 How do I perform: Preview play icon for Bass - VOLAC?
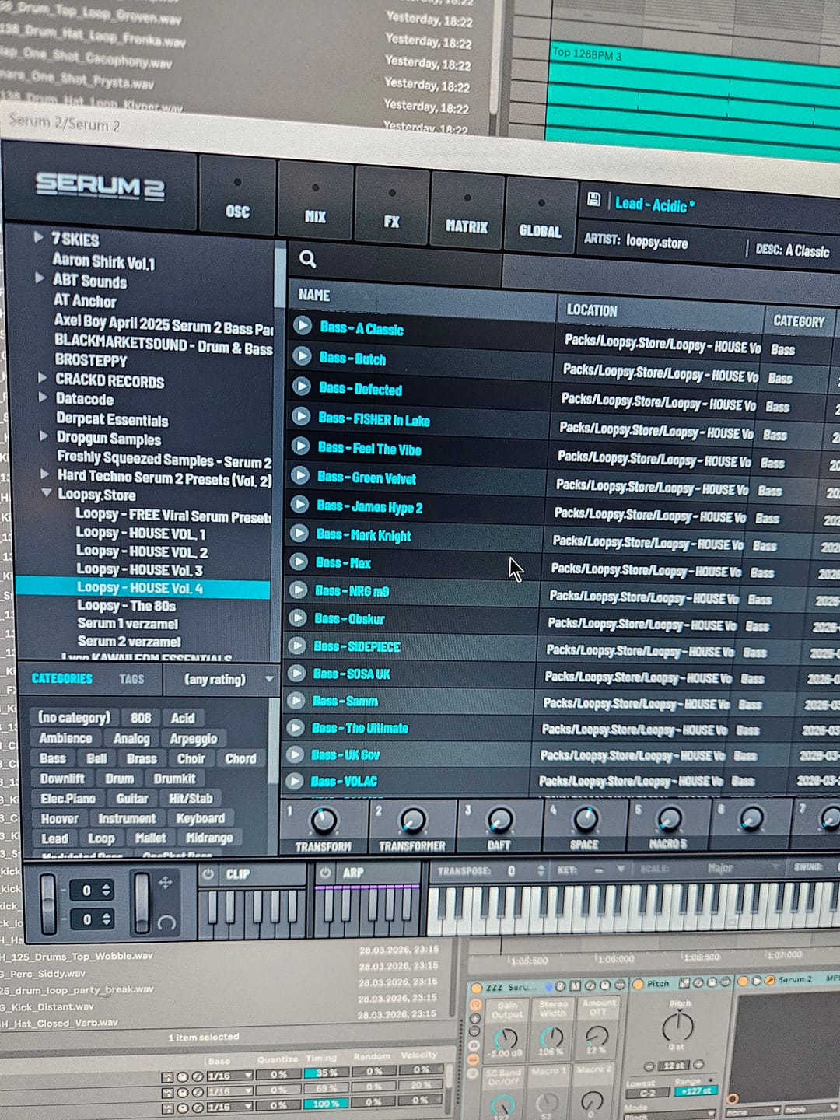coord(294,780)
